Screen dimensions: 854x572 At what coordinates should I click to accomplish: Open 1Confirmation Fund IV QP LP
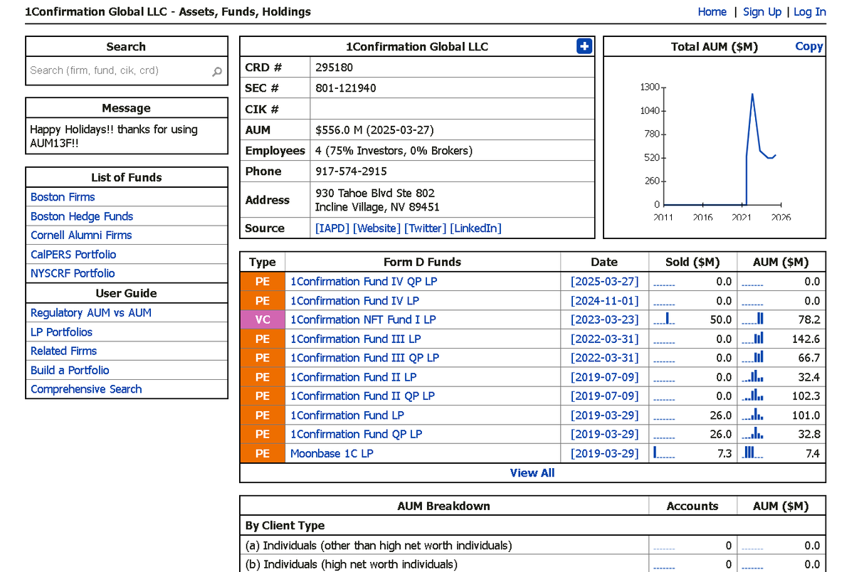pos(364,282)
